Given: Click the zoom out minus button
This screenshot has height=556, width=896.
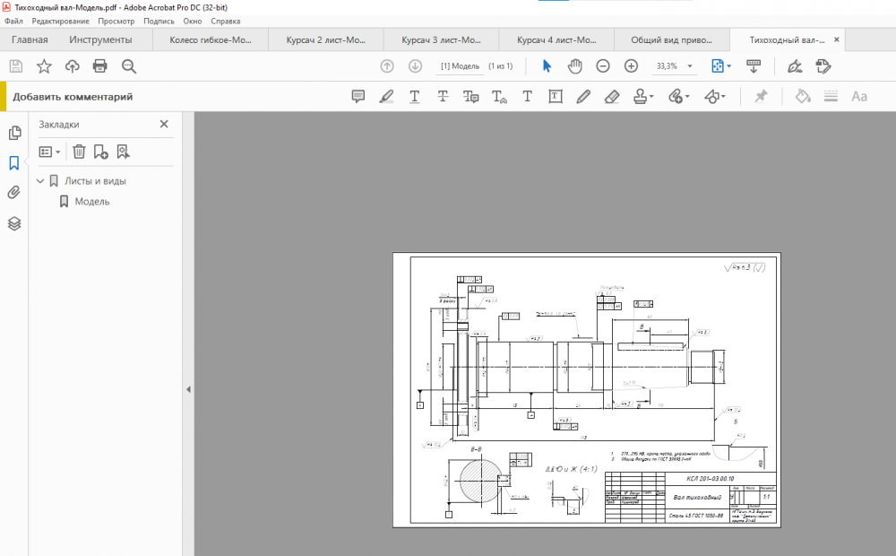Looking at the screenshot, I should pos(603,66).
